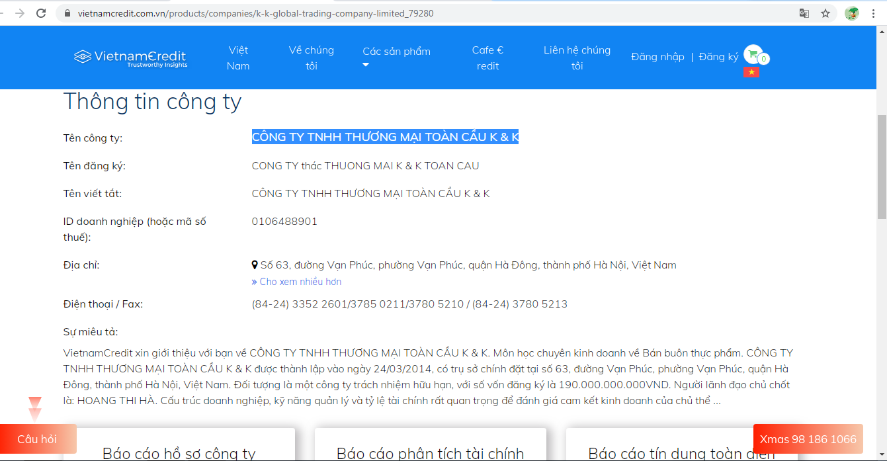Open the Google Translate page icon
The image size is (887, 461).
[804, 13]
